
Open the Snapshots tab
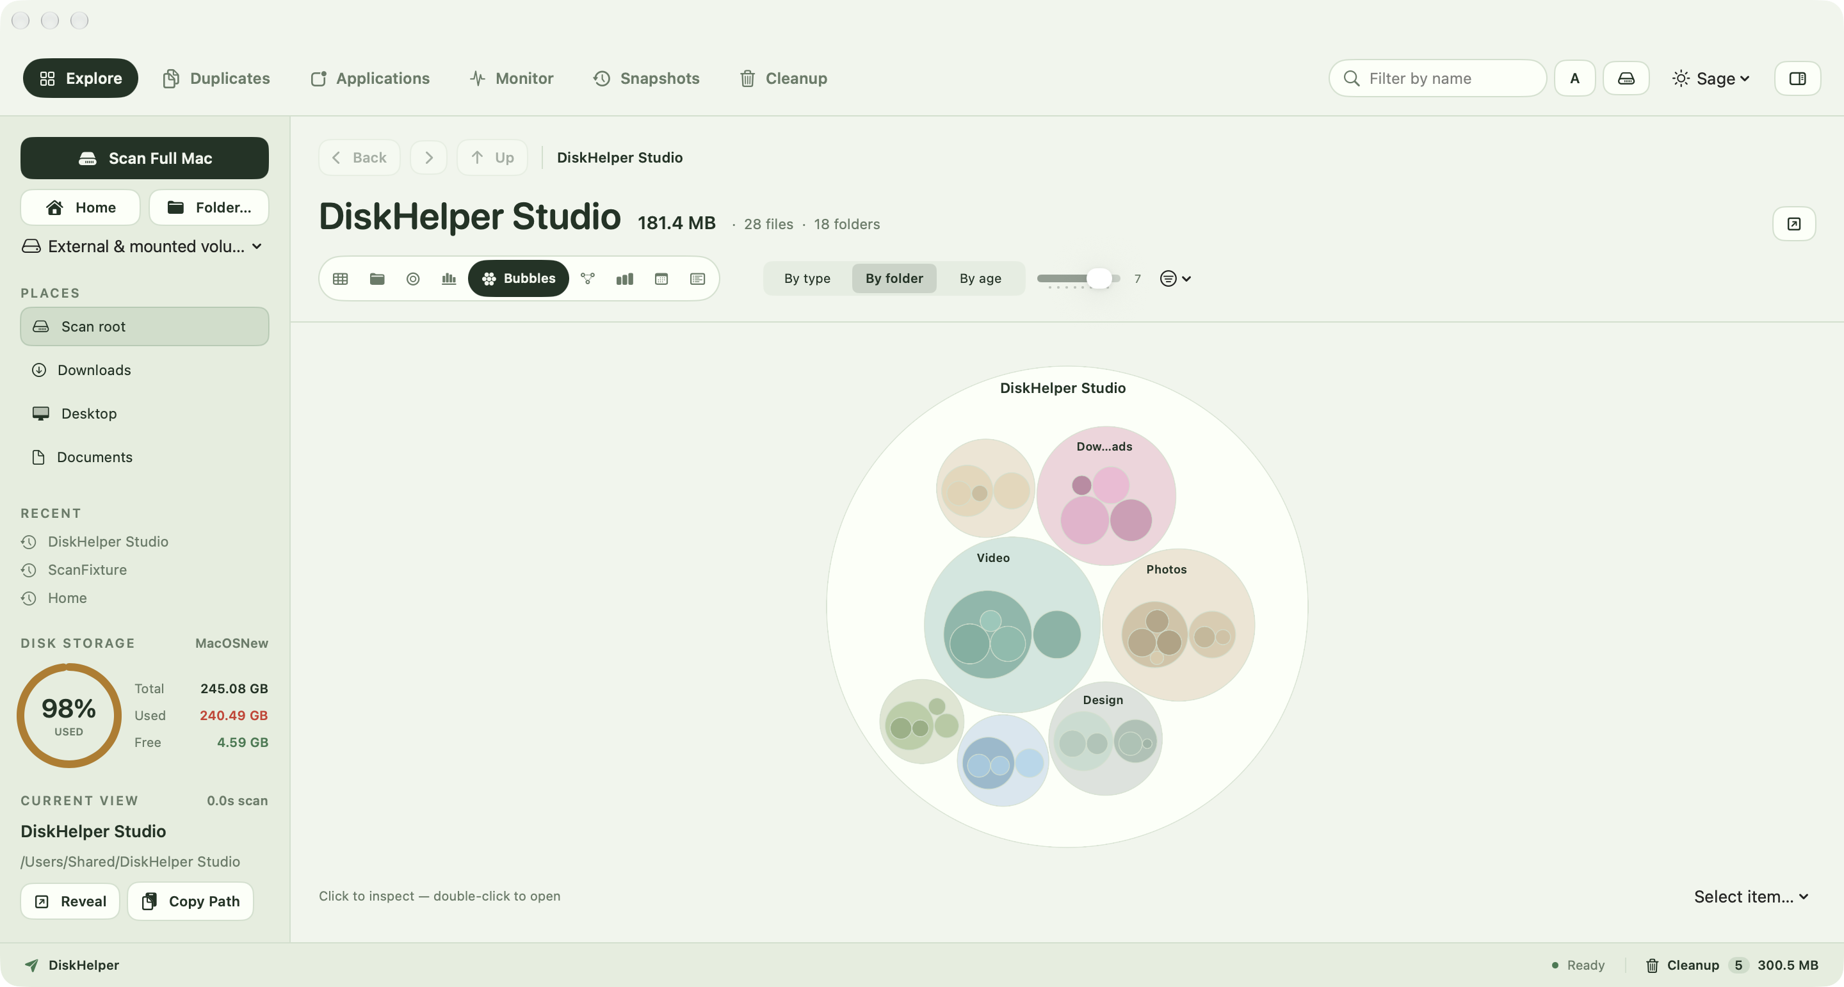pos(645,78)
